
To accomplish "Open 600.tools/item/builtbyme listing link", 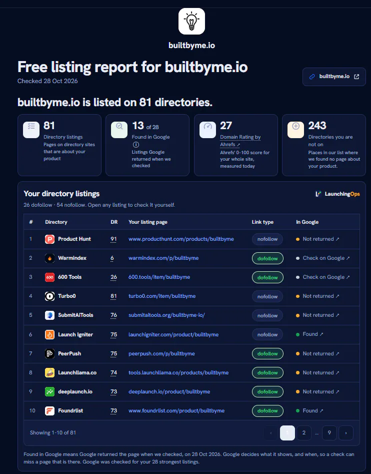I will pyautogui.click(x=159, y=277).
